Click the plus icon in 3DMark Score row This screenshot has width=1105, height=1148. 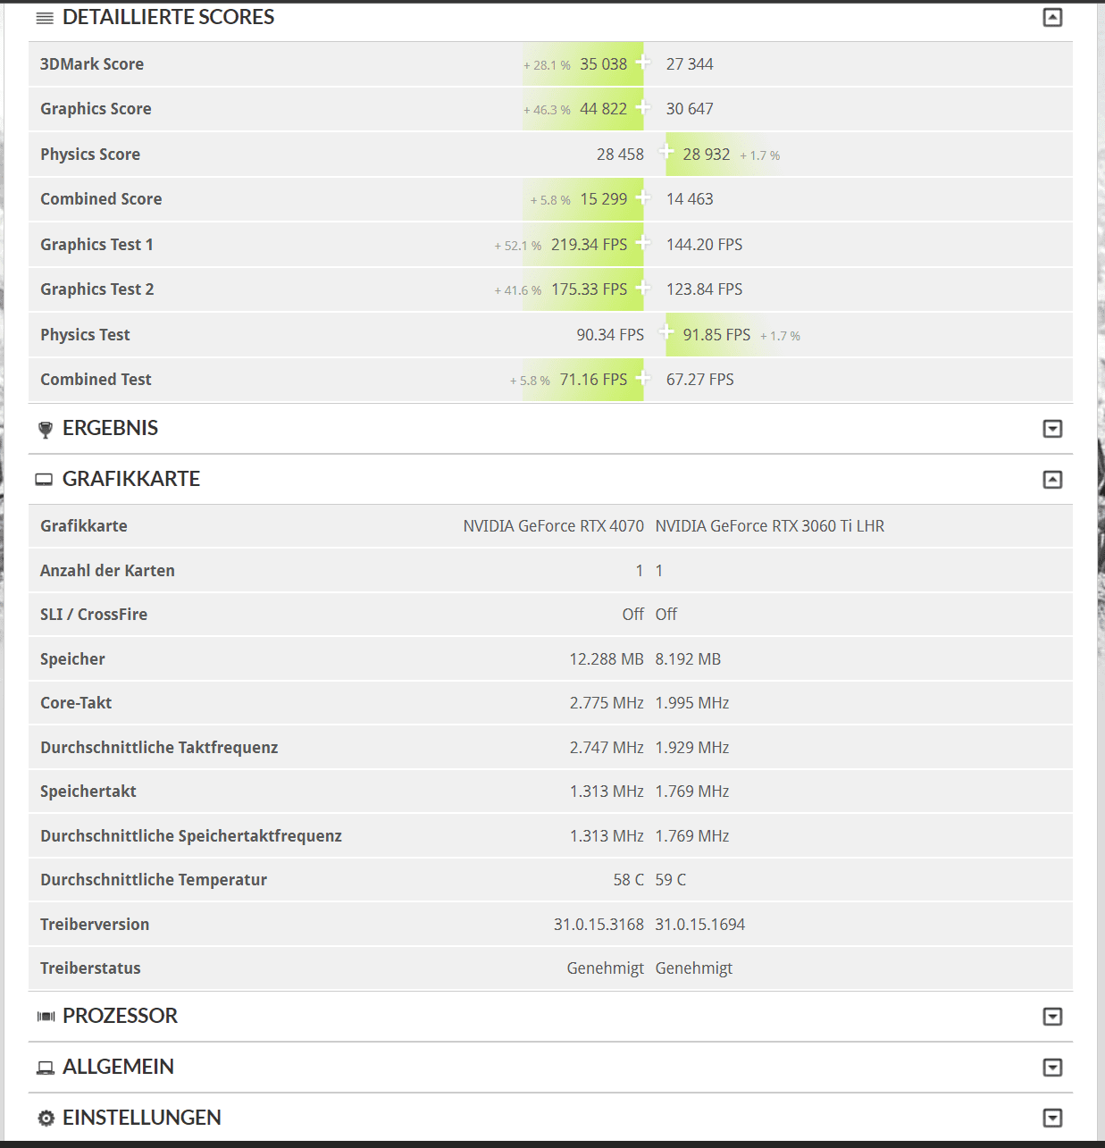(x=643, y=62)
